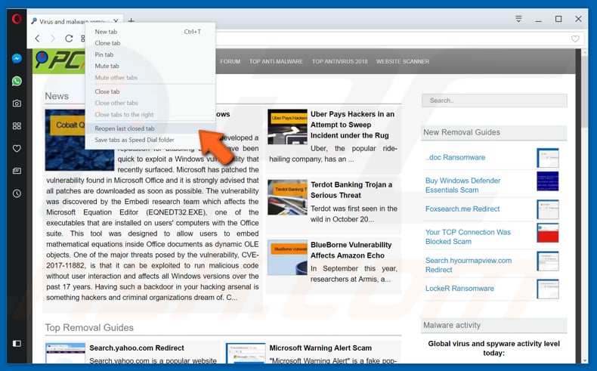Open BlueBorne Vulnerability article headline
This screenshot has height=371, width=597.
point(351,250)
